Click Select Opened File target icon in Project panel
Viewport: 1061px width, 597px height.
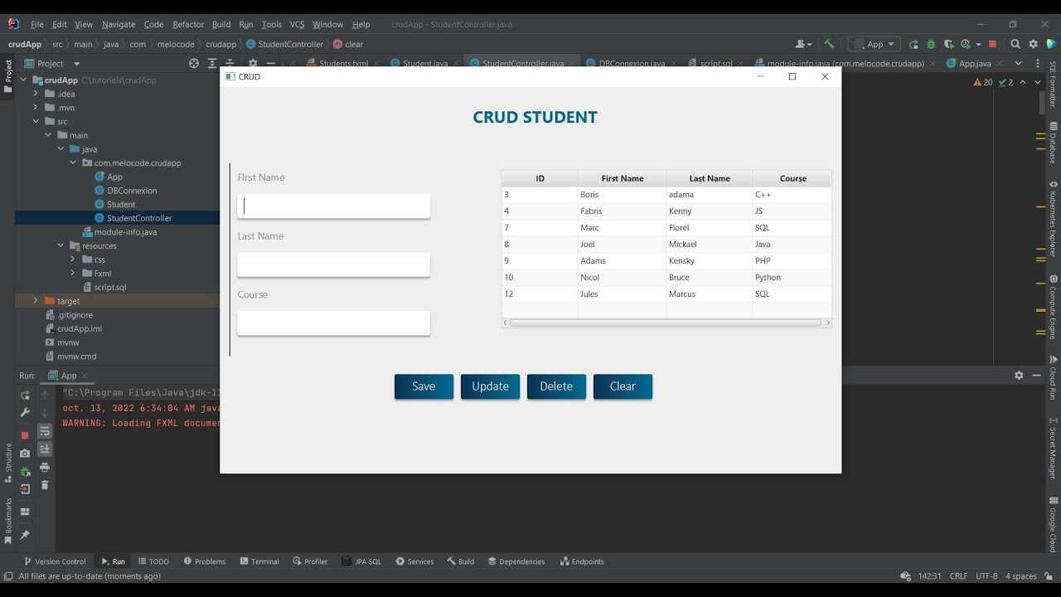(194, 63)
